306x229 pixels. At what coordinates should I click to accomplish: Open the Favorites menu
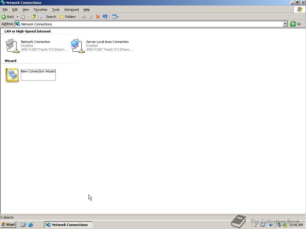click(40, 10)
